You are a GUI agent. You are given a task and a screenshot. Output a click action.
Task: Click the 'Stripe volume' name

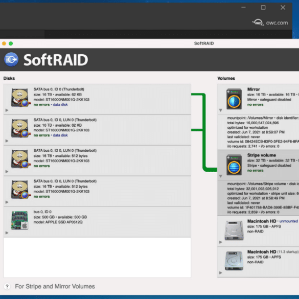(x=262, y=155)
